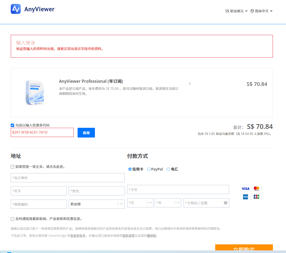Click the JCB card logo
286x253 pixels.
256,197
